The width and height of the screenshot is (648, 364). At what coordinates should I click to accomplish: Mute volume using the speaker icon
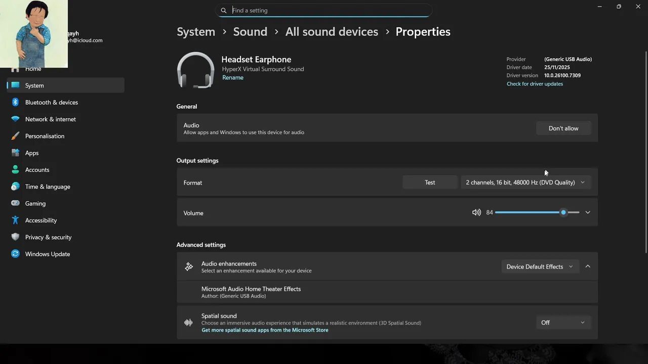point(476,212)
